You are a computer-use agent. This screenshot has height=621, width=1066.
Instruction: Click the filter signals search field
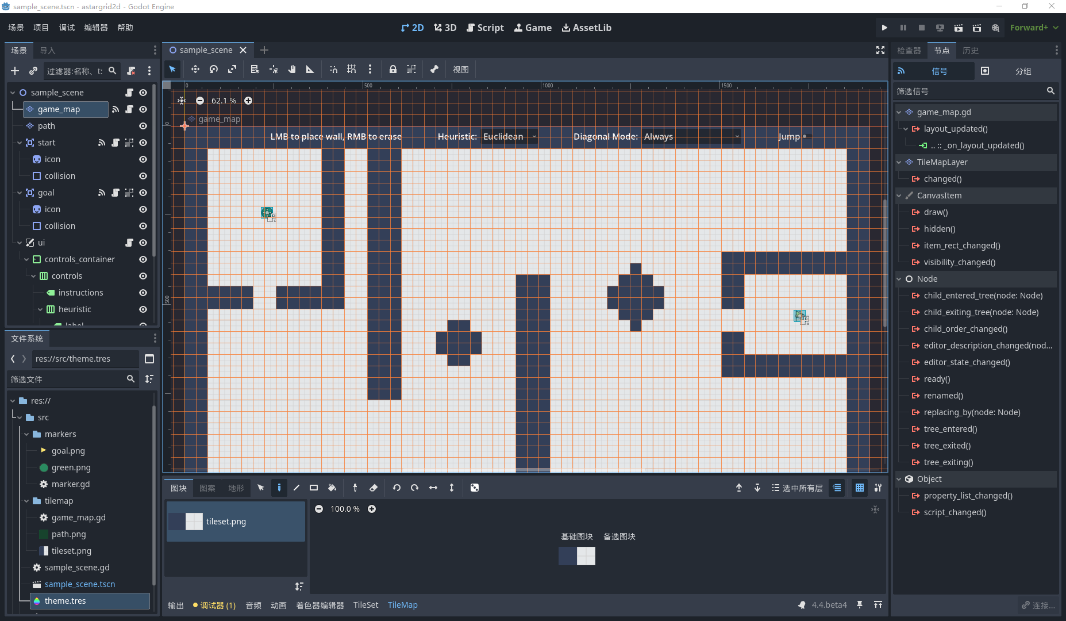tap(970, 91)
